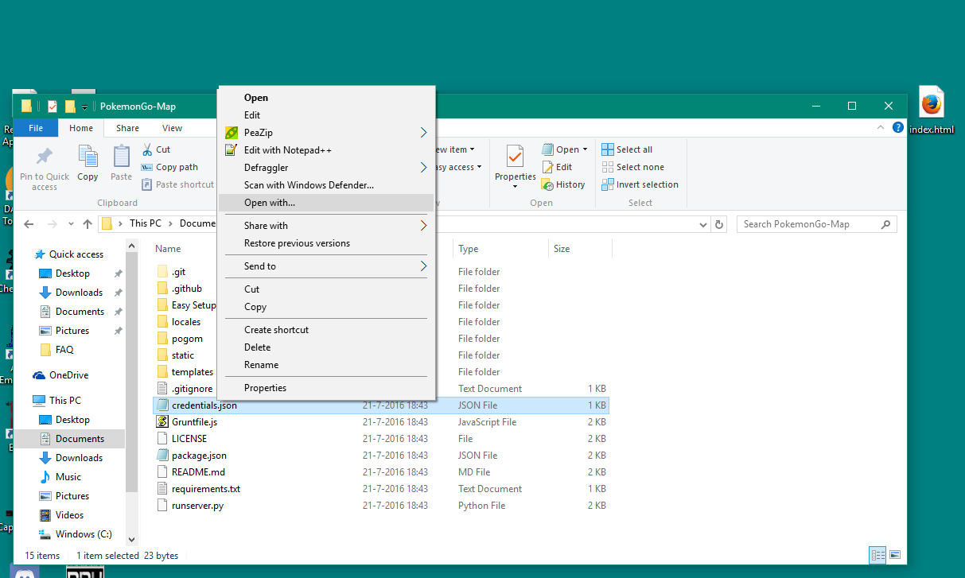The height and width of the screenshot is (578, 965).
Task: Click the Paste ribbon icon
Action: tap(121, 157)
